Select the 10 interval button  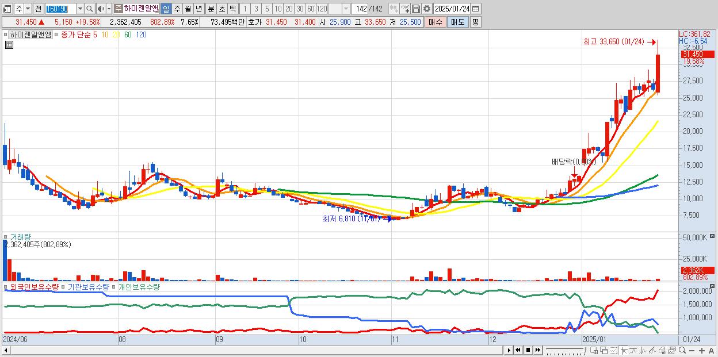click(x=278, y=9)
